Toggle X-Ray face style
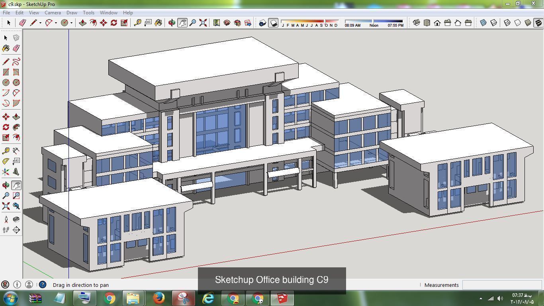Image resolution: width=544 pixels, height=306 pixels. pyautogui.click(x=483, y=23)
